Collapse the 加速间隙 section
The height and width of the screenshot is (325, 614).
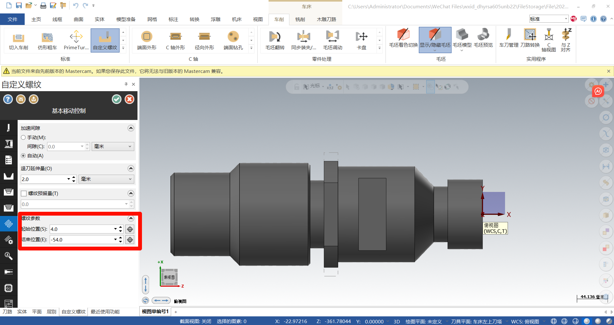(x=131, y=128)
